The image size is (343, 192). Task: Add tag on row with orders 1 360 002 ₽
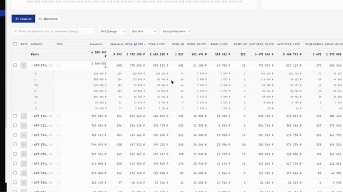(x=58, y=66)
